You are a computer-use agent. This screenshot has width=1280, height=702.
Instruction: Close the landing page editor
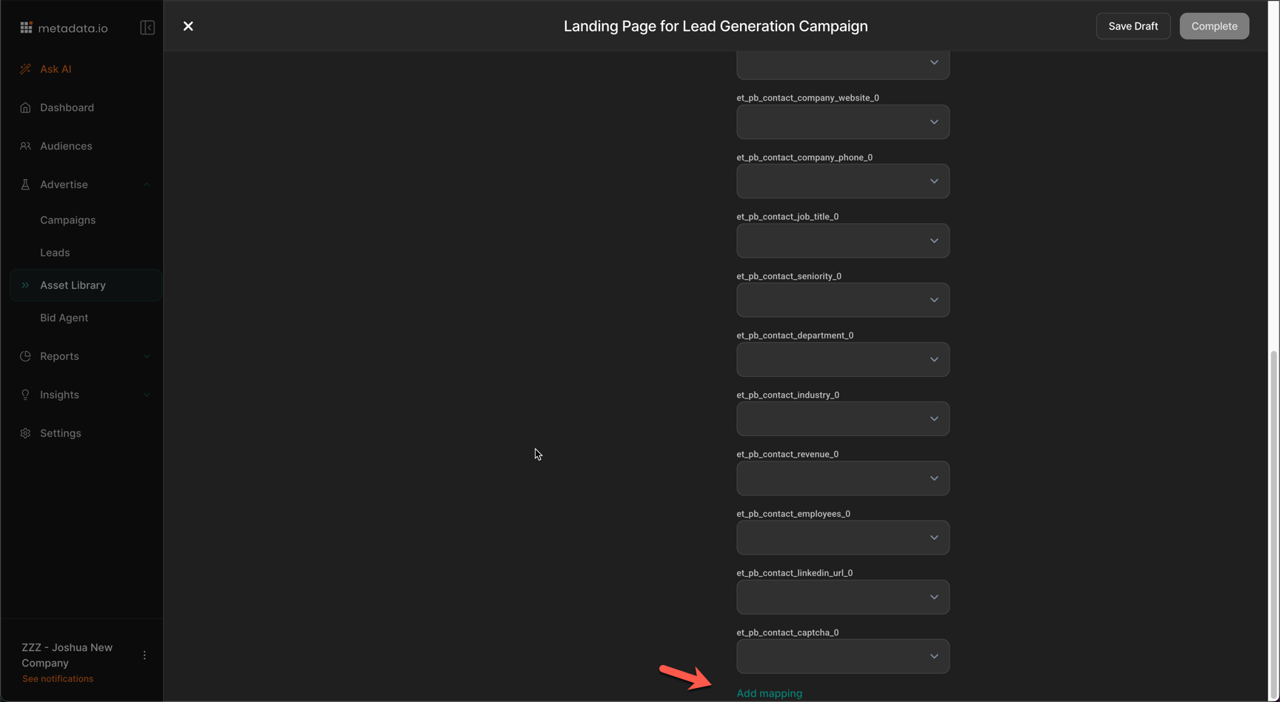coord(188,26)
